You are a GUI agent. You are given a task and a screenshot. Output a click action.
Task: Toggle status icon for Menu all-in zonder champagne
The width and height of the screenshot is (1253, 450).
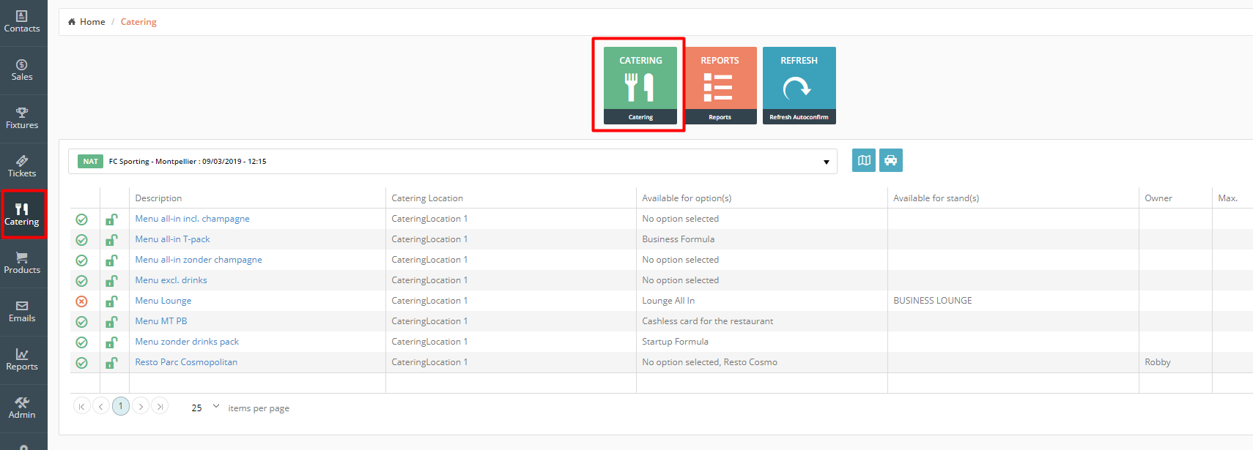tap(82, 260)
